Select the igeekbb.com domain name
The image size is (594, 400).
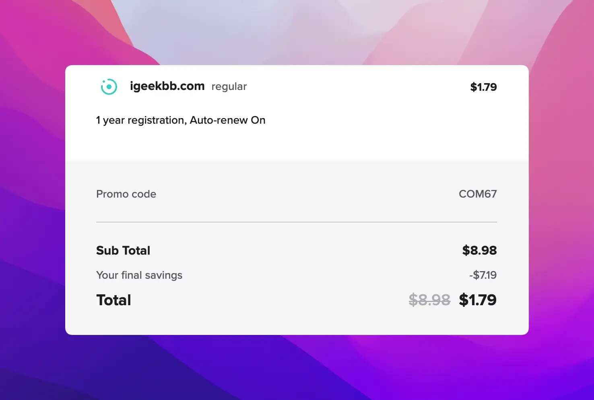[x=167, y=86]
